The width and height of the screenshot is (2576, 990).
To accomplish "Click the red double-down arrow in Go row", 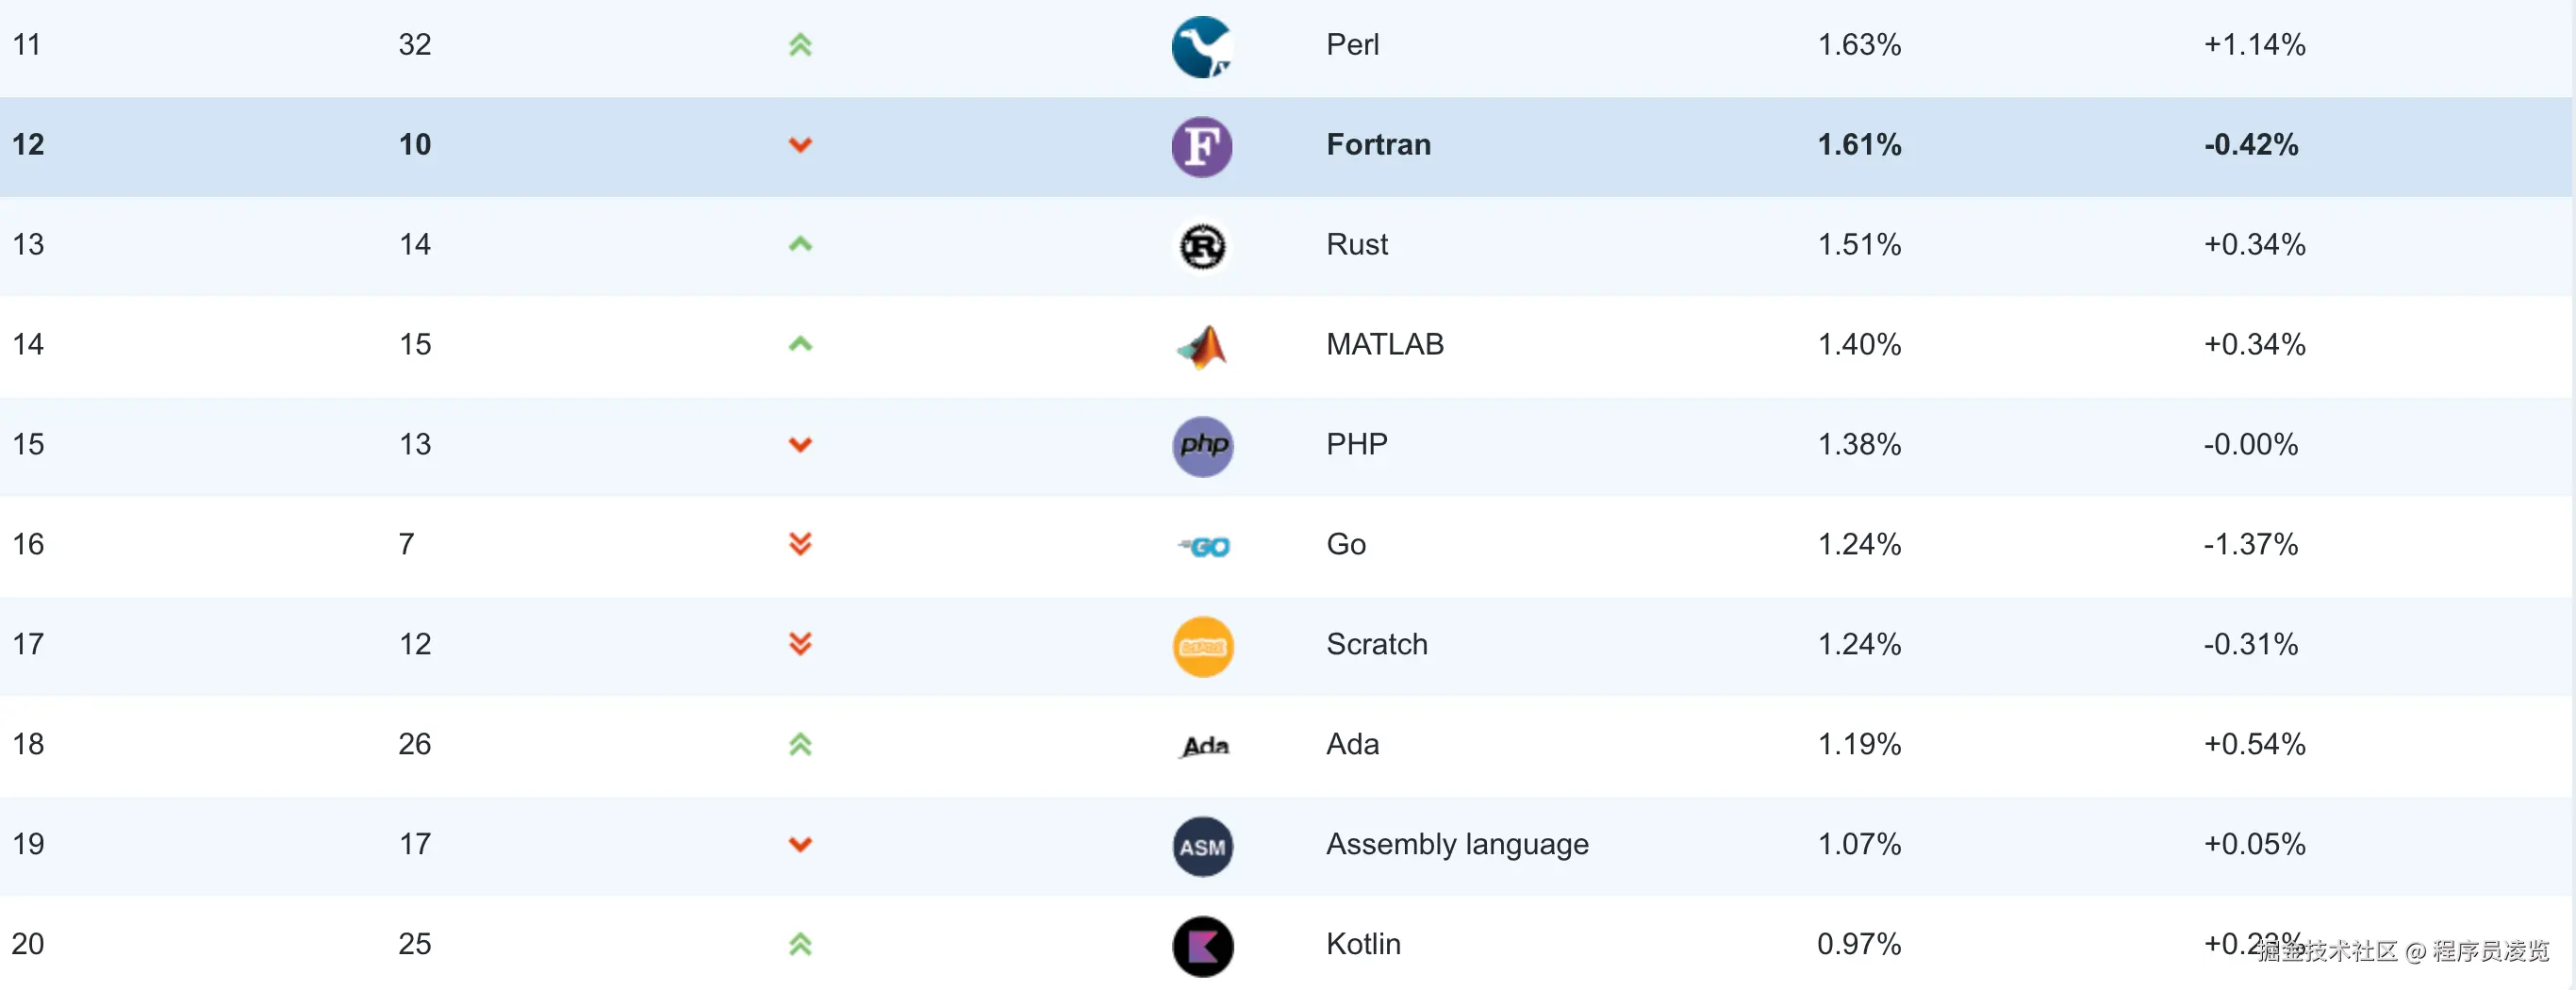I will pos(799,544).
